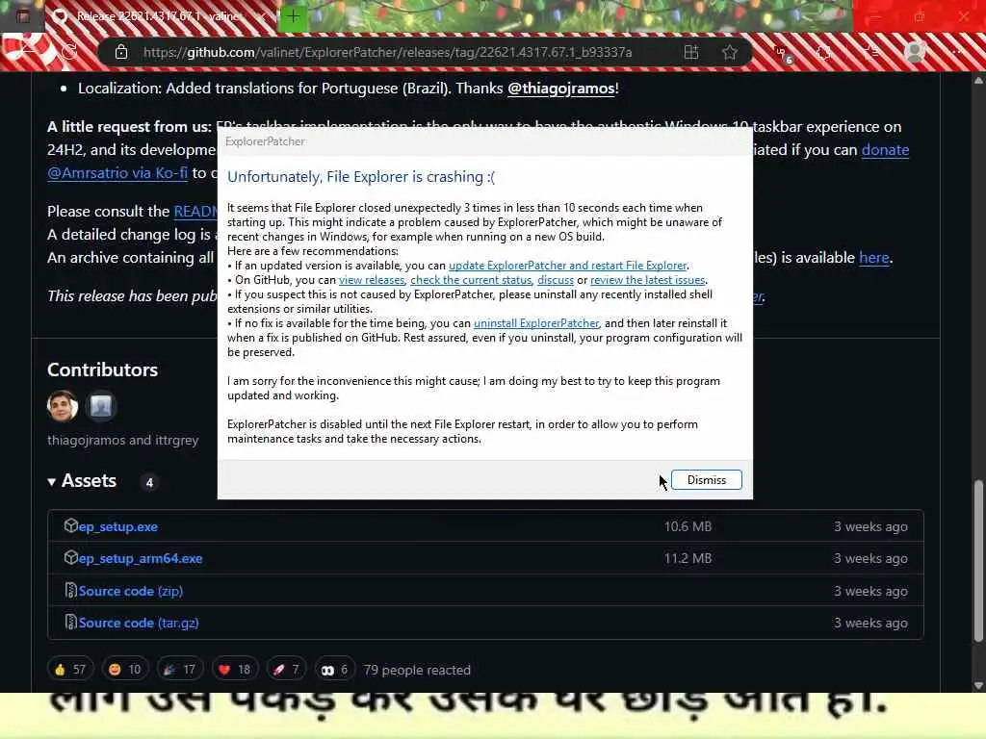Click heart reaction with 18
Screen dimensions: 986x739
click(x=235, y=670)
